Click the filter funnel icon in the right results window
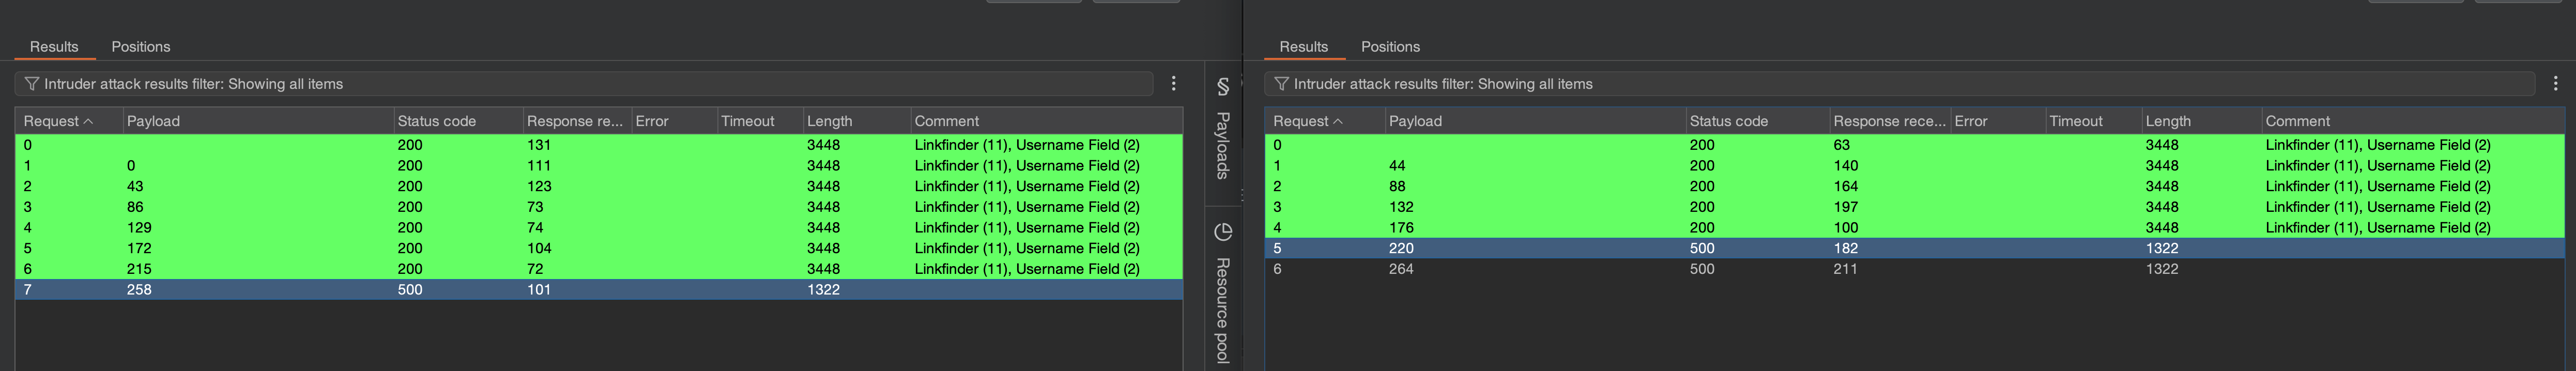This screenshot has width=2576, height=371. [1281, 84]
